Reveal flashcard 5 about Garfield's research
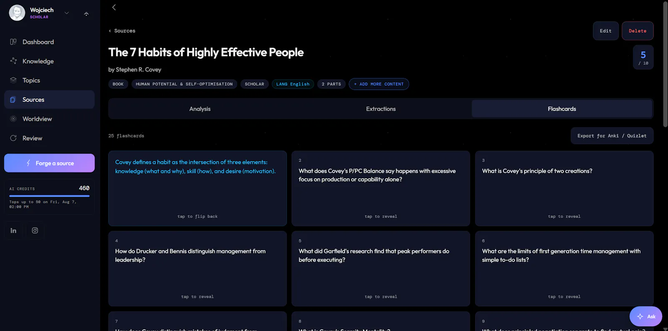Image resolution: width=668 pixels, height=331 pixels. tap(381, 269)
